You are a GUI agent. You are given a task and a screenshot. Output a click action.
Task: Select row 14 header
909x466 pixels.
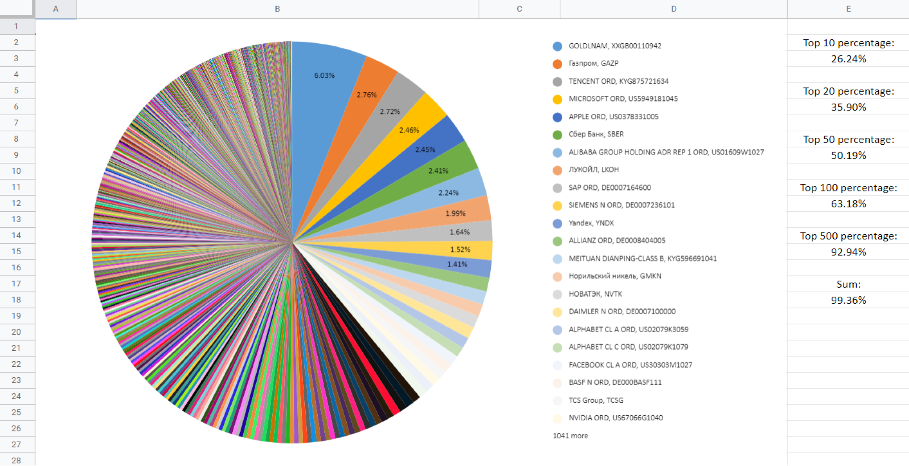point(16,235)
